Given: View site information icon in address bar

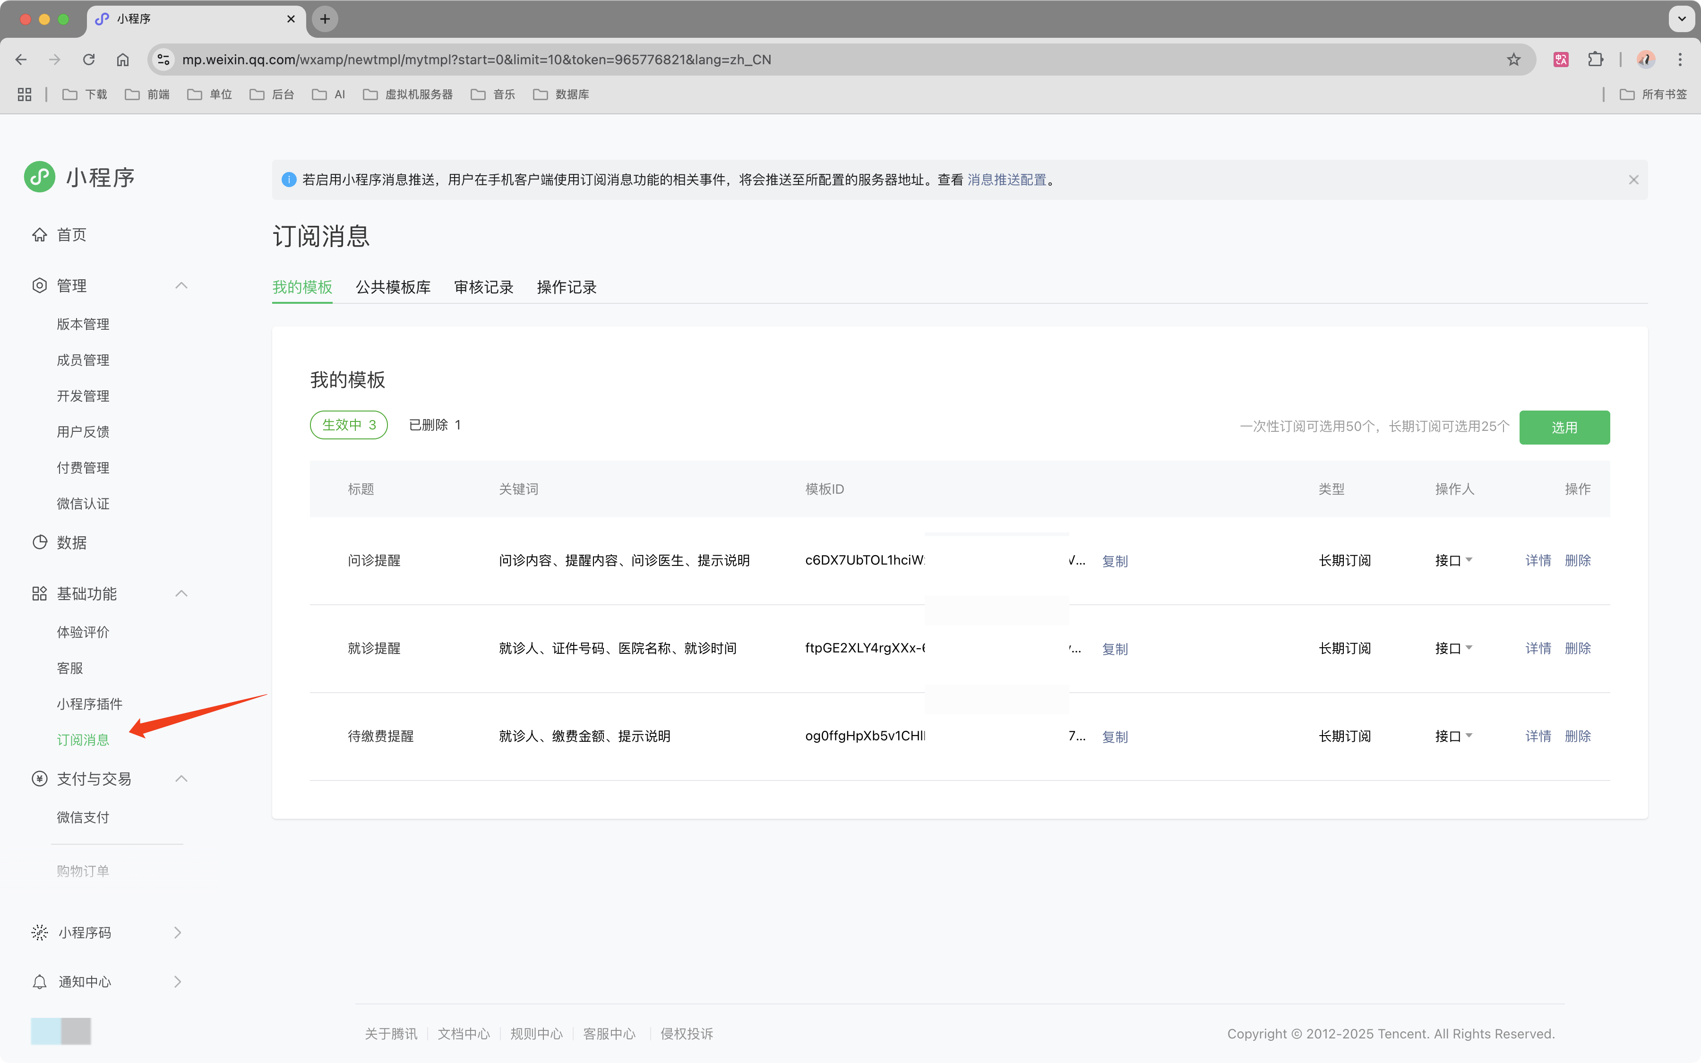Looking at the screenshot, I should coord(164,60).
